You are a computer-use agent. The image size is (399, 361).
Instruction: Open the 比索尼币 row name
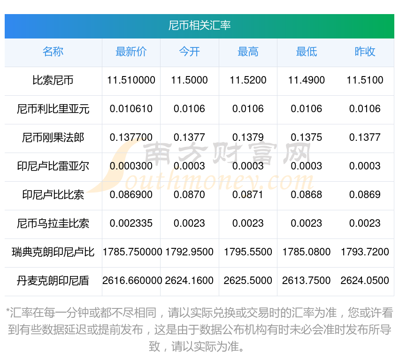(x=53, y=80)
